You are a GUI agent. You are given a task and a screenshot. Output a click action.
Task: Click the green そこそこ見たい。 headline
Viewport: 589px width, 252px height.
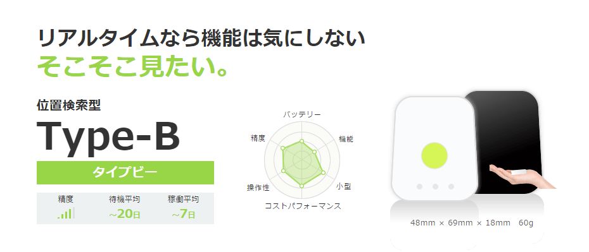tap(133, 67)
